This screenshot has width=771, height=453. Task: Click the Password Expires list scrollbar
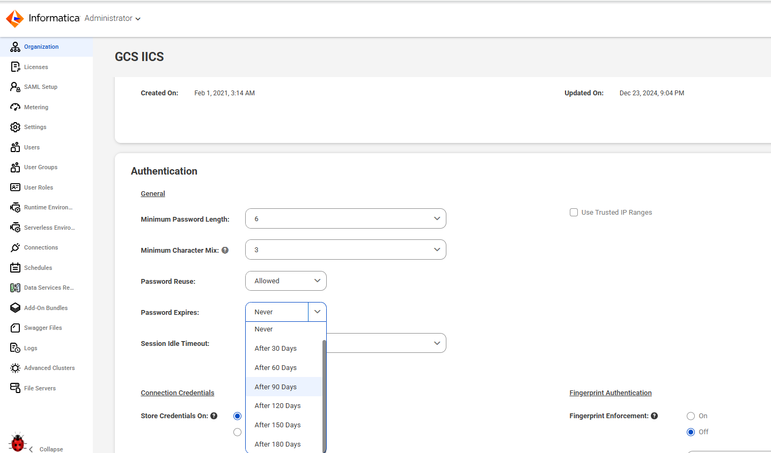pyautogui.click(x=324, y=396)
